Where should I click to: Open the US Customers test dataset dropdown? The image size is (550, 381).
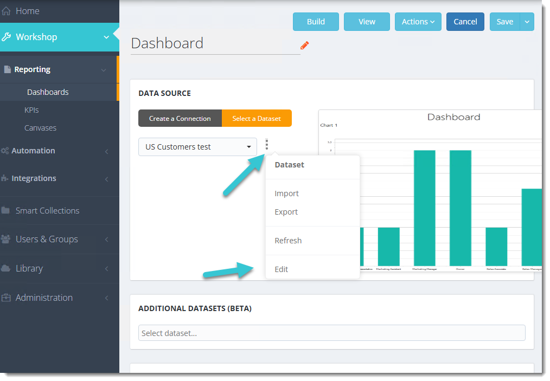pos(197,147)
